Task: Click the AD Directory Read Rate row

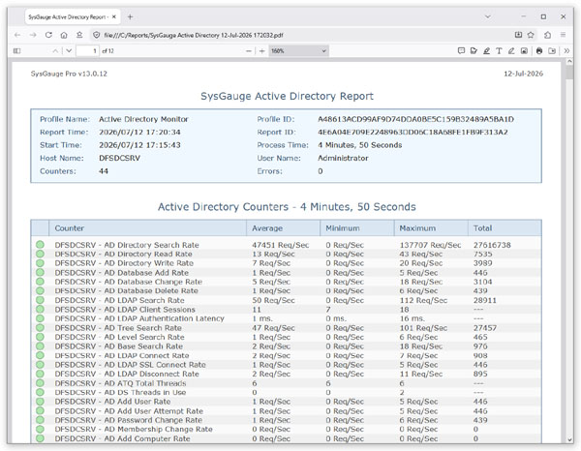Action: (x=286, y=254)
